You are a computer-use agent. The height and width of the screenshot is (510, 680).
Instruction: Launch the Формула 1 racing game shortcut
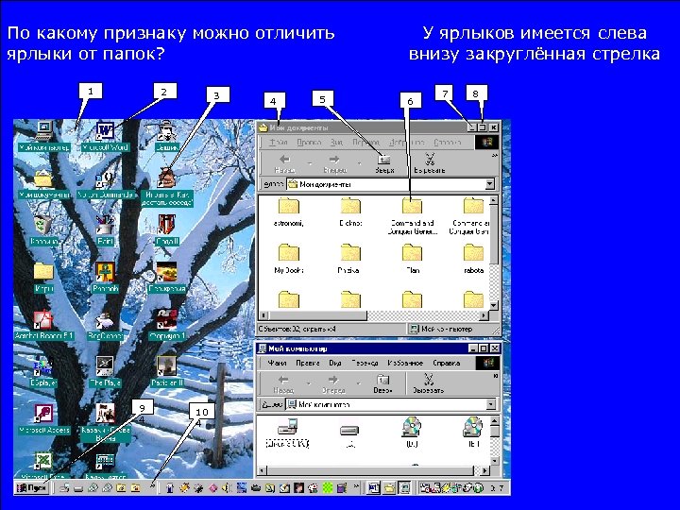coord(167,325)
